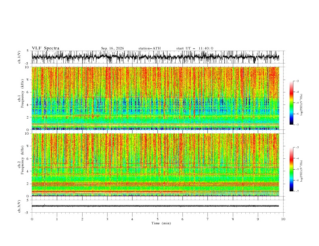Screen dimensions: 319x246
Task: Click the 10 minute tick on time axis
Action: coord(283,219)
